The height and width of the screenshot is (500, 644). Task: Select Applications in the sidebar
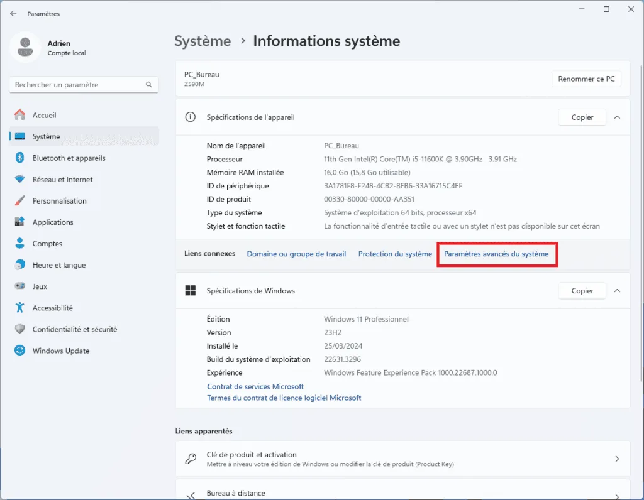[84, 222]
